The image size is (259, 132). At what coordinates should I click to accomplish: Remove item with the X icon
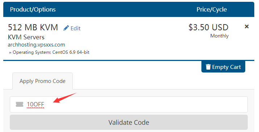(x=247, y=26)
